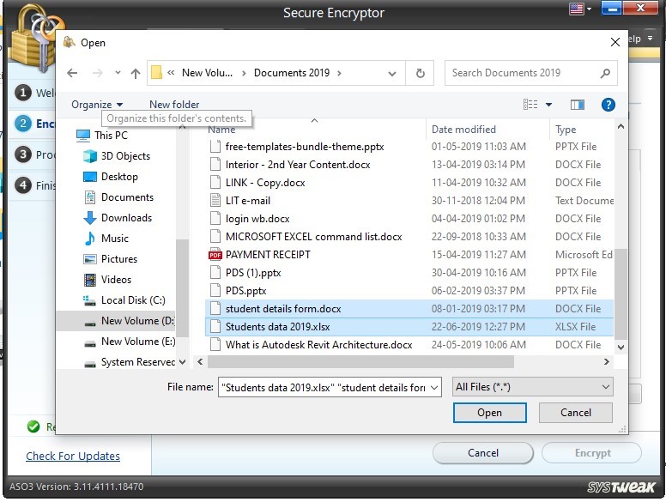This screenshot has width=666, height=502.
Task: Click Cancel in Secure Encryptor window
Action: (x=483, y=453)
